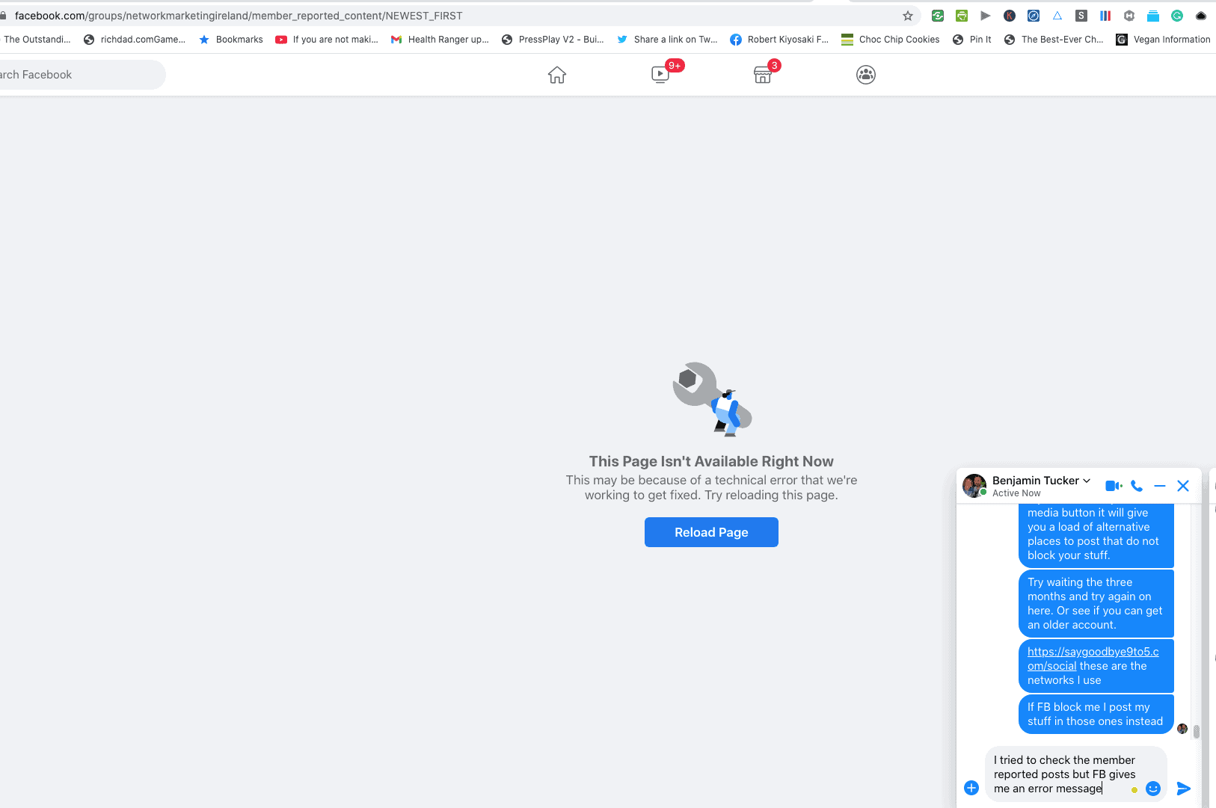
Task: Click the red K browser extension icon
Action: [1010, 16]
